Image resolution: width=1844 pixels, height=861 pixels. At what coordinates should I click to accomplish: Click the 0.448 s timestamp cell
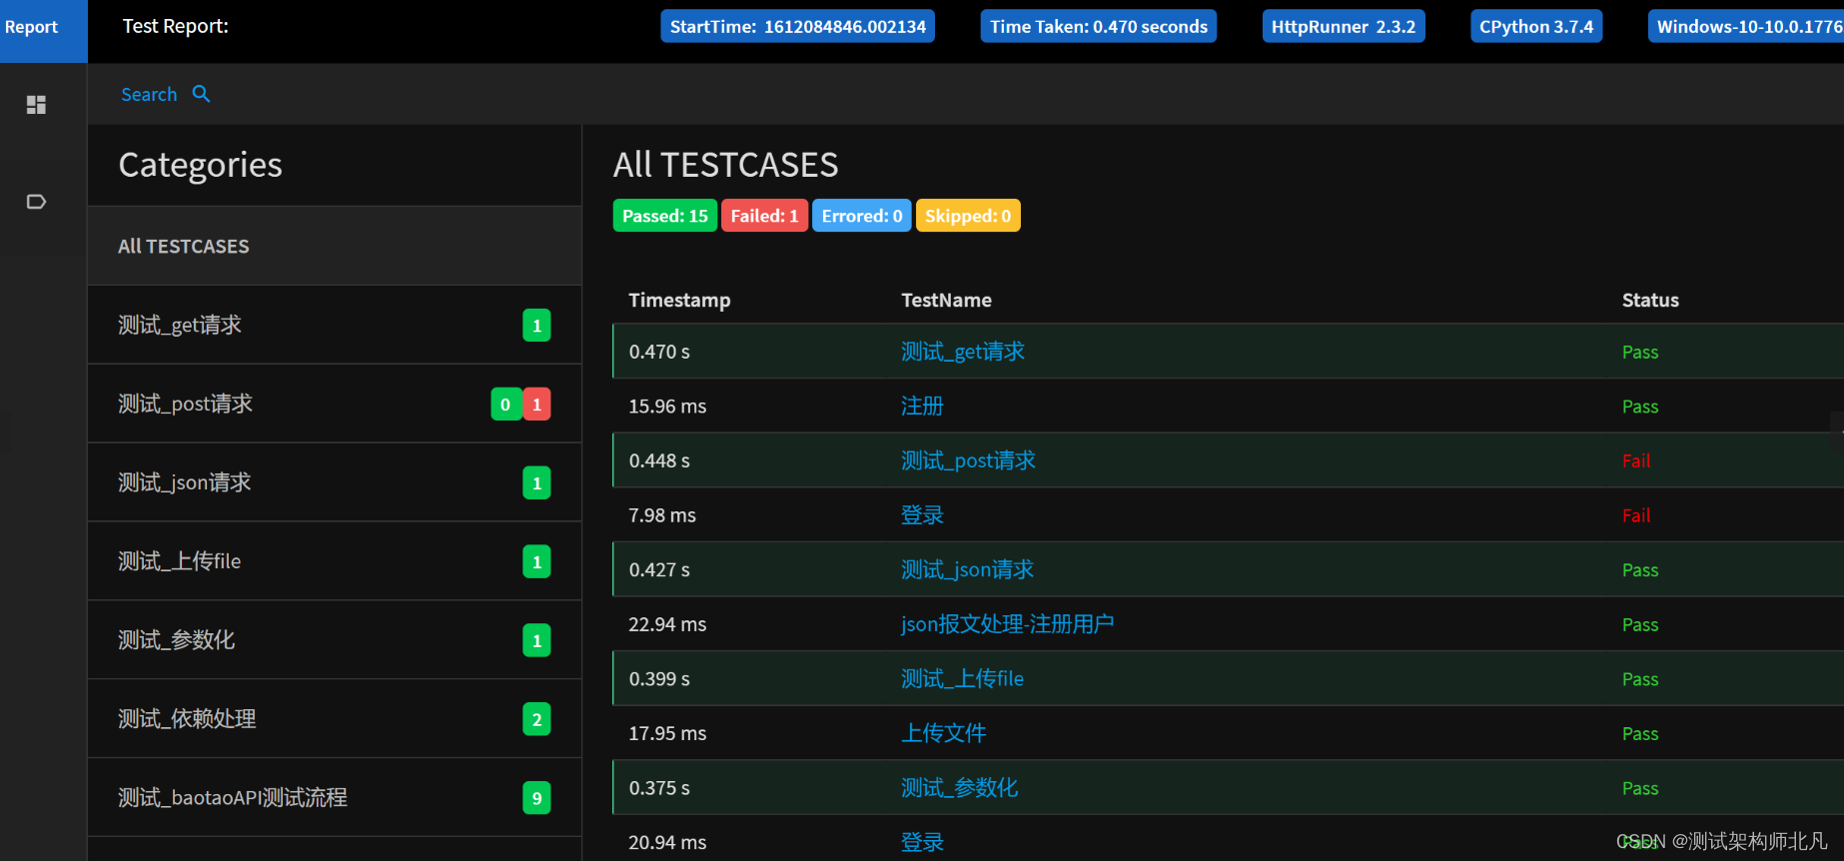(659, 460)
